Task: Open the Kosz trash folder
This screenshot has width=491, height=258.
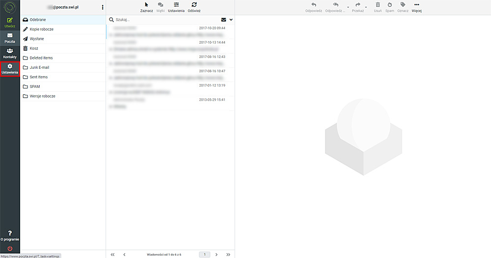Action: [34, 48]
